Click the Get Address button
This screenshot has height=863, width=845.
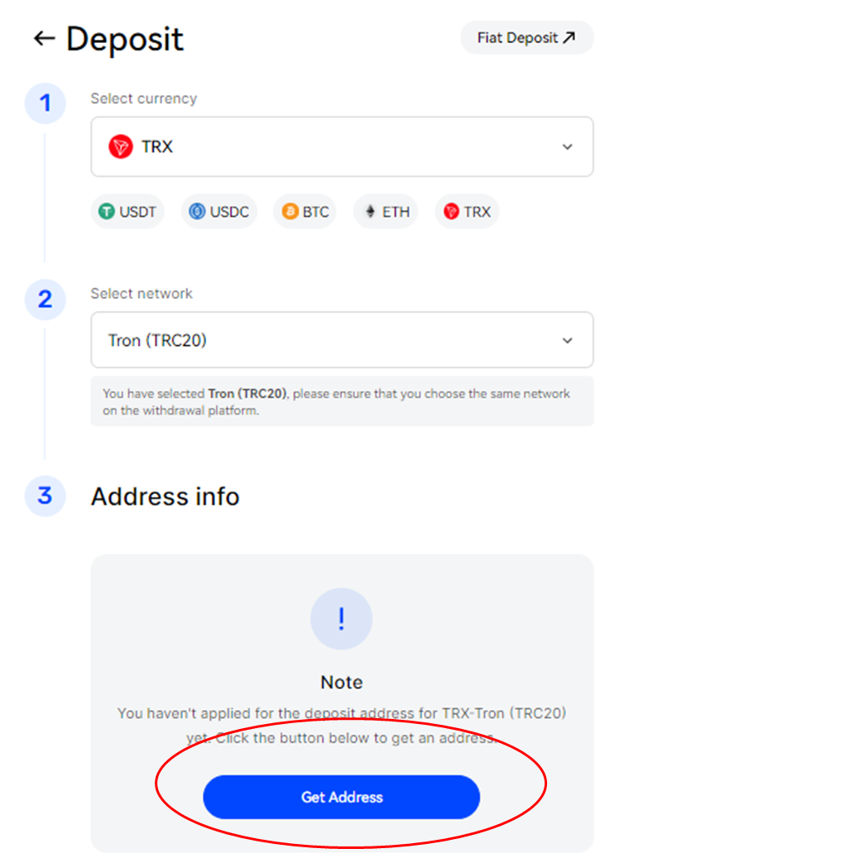341,797
